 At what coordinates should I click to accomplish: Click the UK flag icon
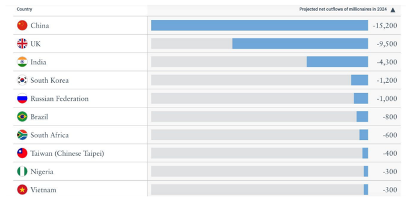[22, 44]
